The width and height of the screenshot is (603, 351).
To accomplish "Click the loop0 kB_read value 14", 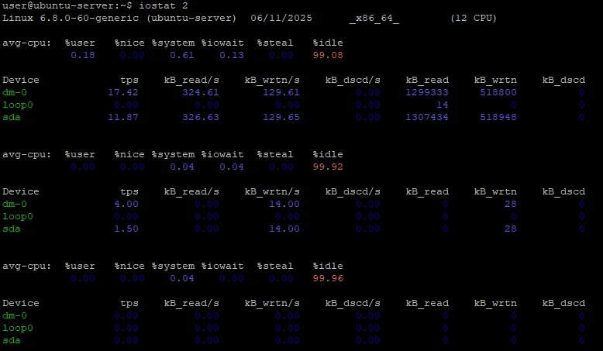I will pos(443,105).
